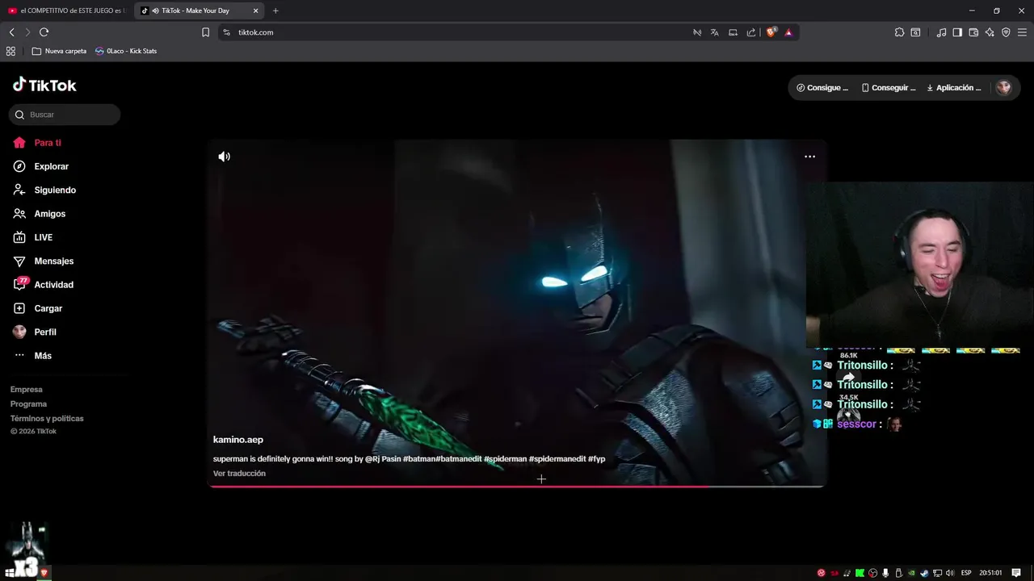
Task: Click the translate page icon
Action: 714,32
